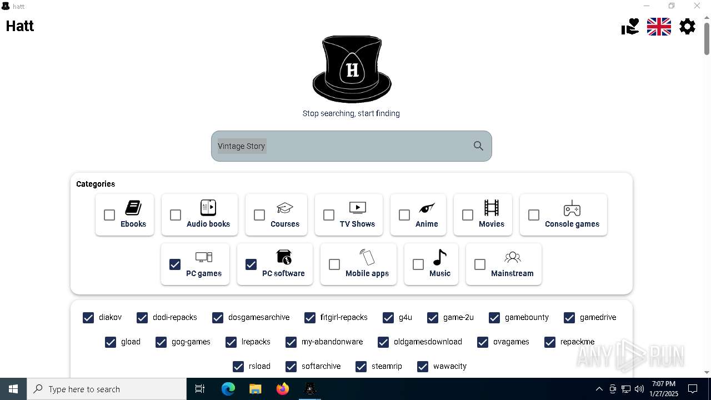Tick the Mobile apps checkbox
The height and width of the screenshot is (400, 711).
click(334, 264)
